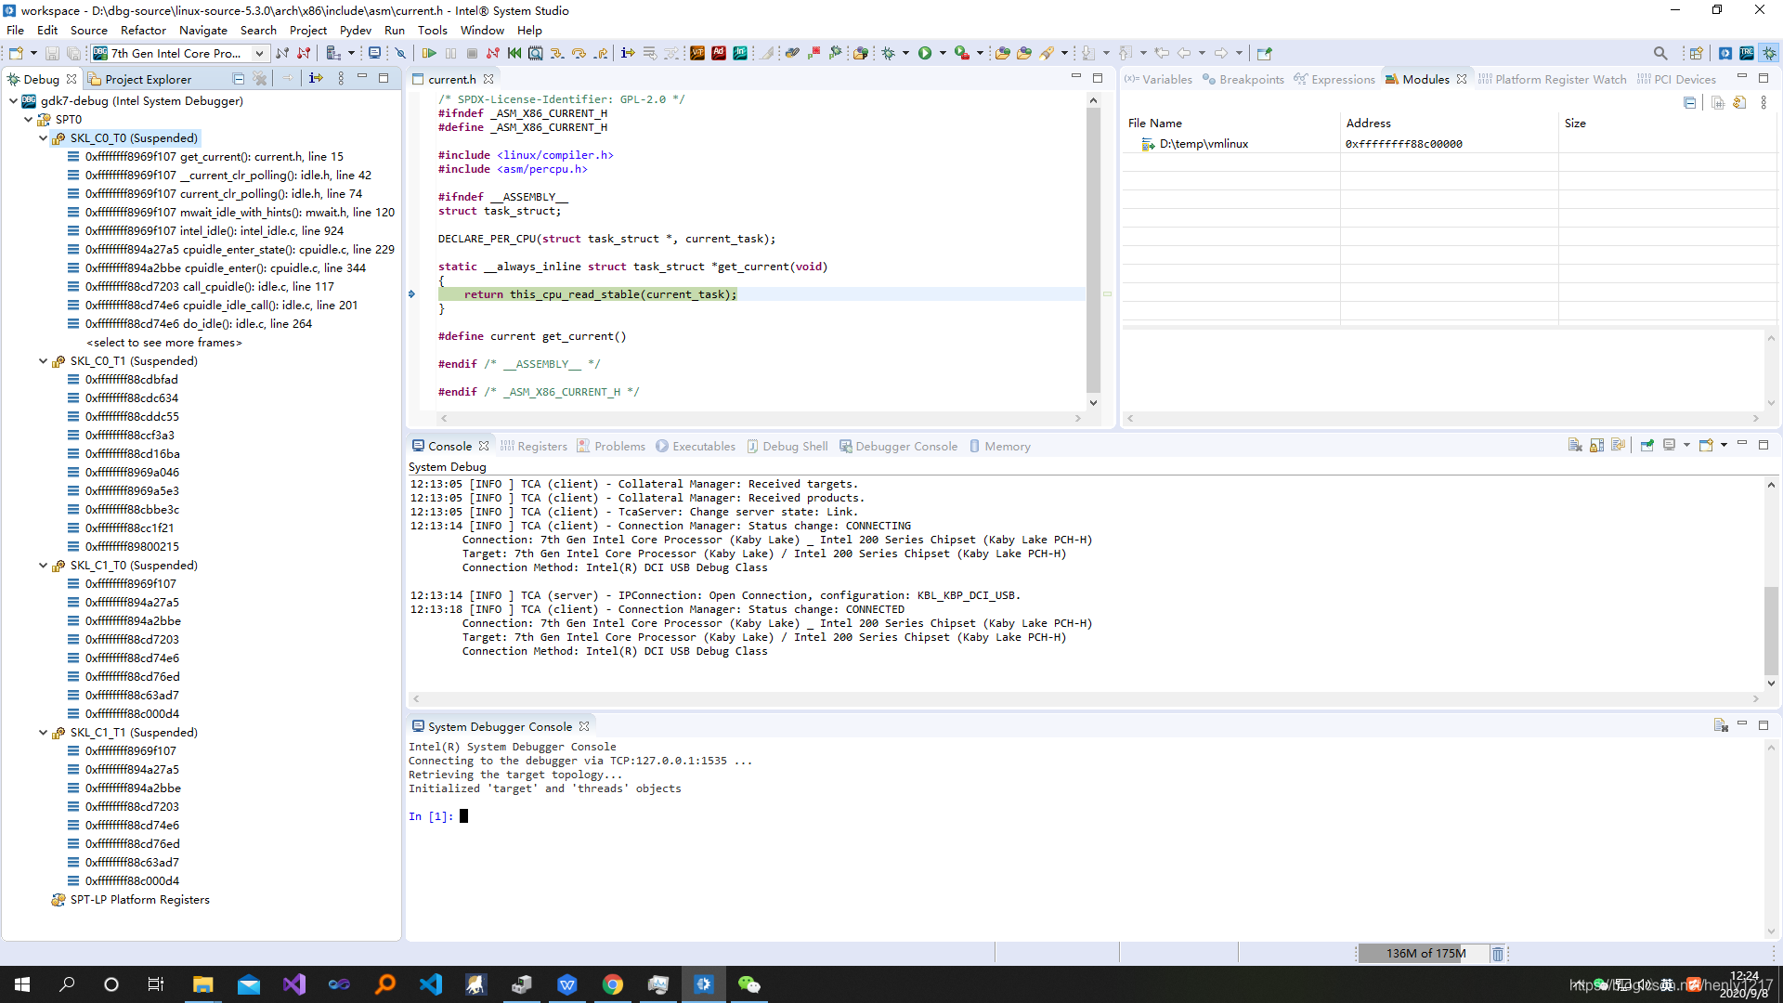Collapse the SKL_C1_T0 thread node
Screen dimensions: 1783x1003
tap(43, 565)
